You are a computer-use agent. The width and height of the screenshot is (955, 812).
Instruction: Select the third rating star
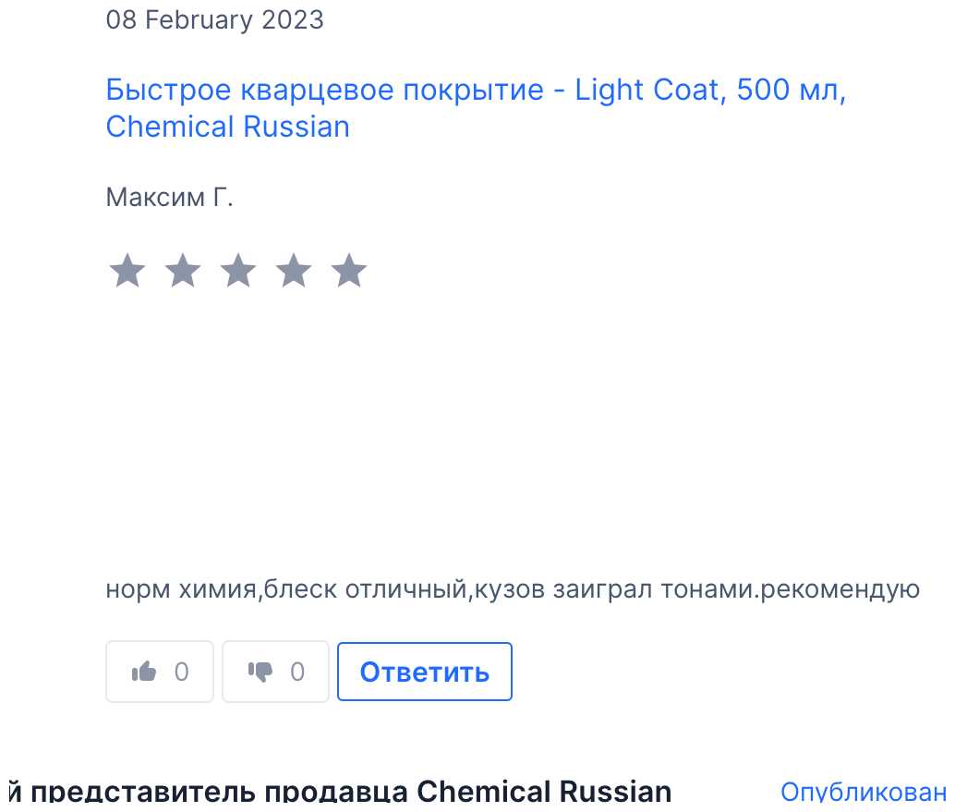(237, 272)
